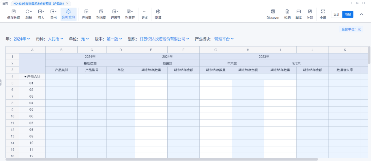Open the 关联 association icon
Image resolution: width=371 pixels, height=161 pixels.
(310, 12)
